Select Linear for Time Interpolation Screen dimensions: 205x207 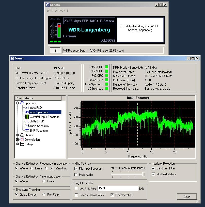click(44, 181)
